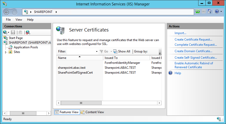This screenshot has width=226, height=124.
Task: Click the Delete Connection icon with red X
Action: 28,32
